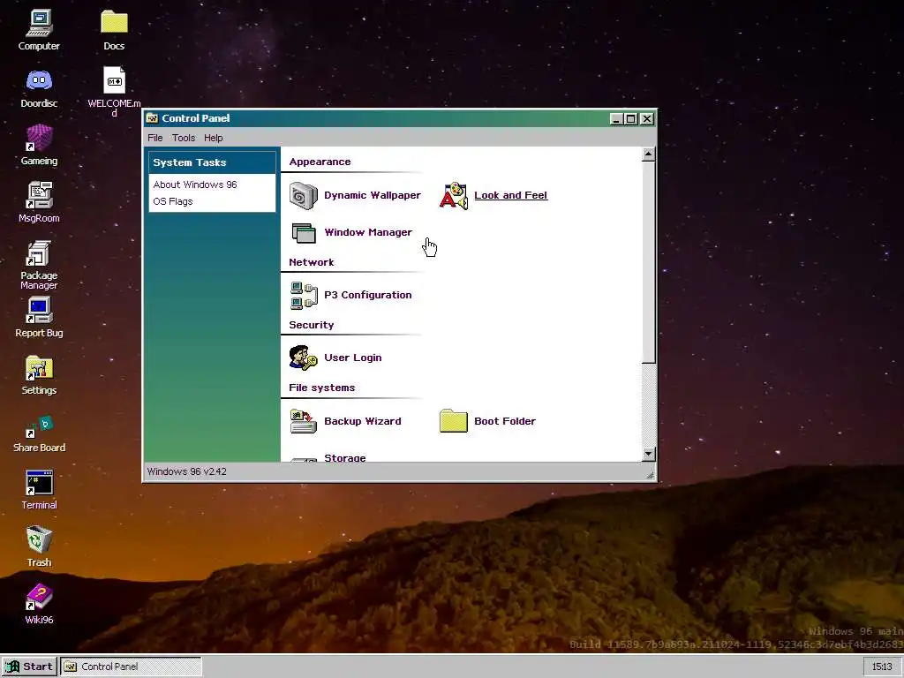Click the vertical scrollbar thumb

coord(649,262)
